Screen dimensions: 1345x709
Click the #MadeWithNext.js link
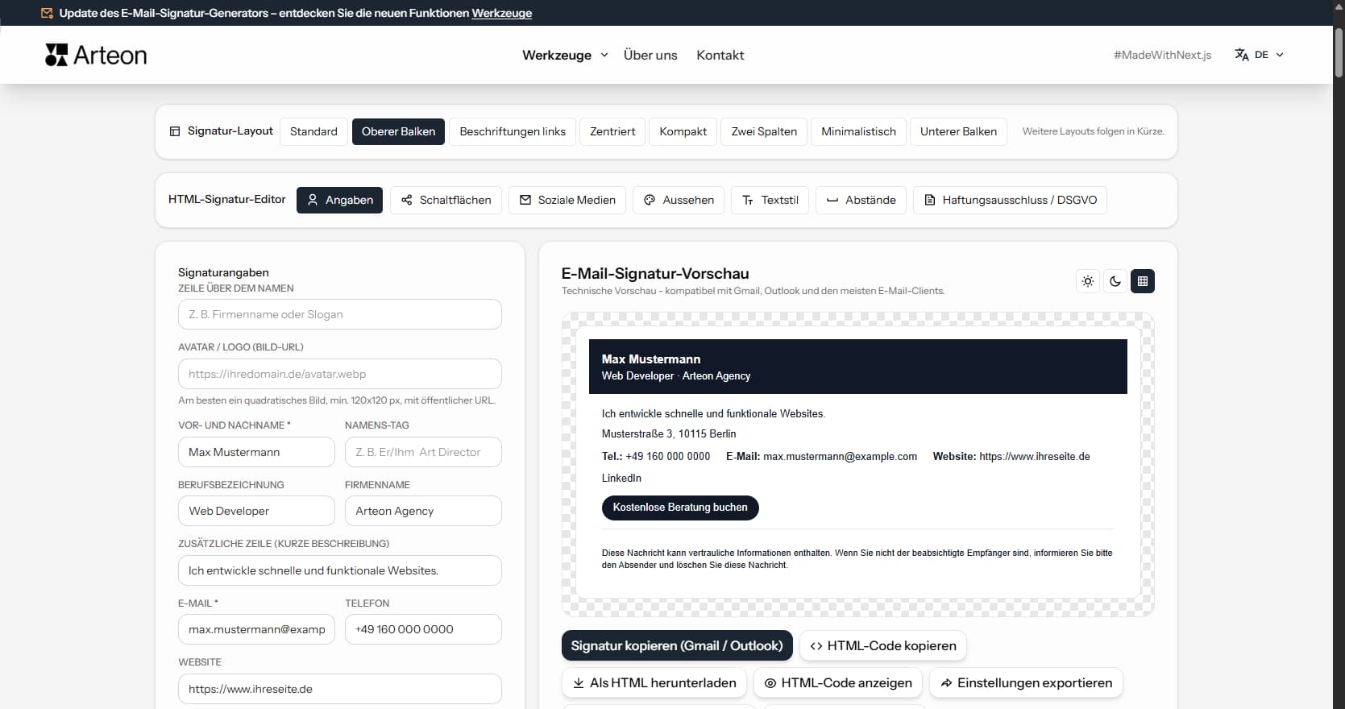[x=1162, y=55]
